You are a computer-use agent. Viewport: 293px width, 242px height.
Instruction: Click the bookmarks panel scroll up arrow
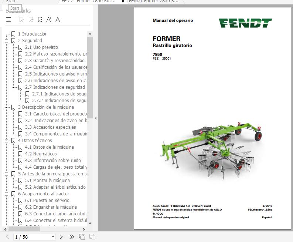(x=90, y=34)
